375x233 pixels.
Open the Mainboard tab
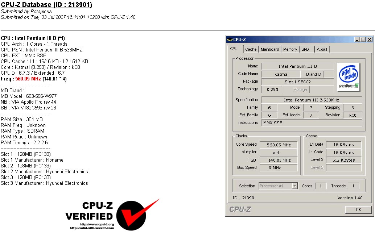coord(270,49)
